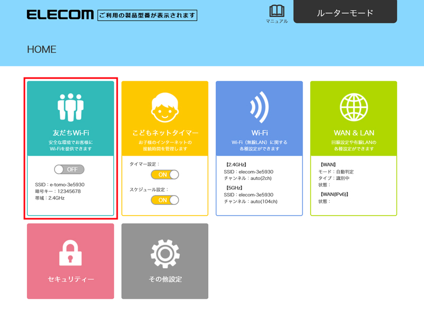Viewport: 424px width, 309px height.
Task: Click the スケジュール設定 label
Action: point(149,190)
